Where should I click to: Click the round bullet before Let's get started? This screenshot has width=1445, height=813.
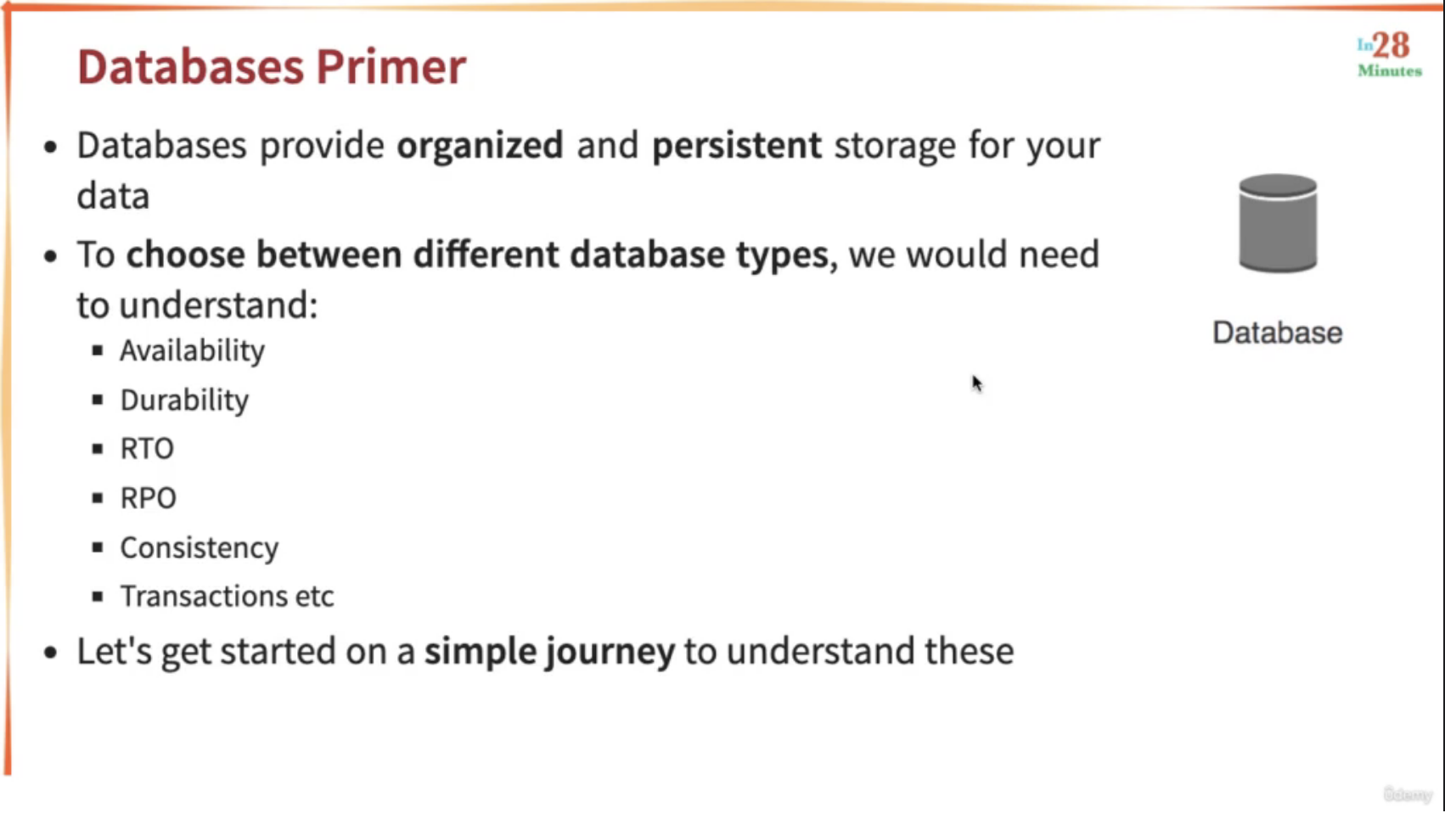pyautogui.click(x=51, y=653)
